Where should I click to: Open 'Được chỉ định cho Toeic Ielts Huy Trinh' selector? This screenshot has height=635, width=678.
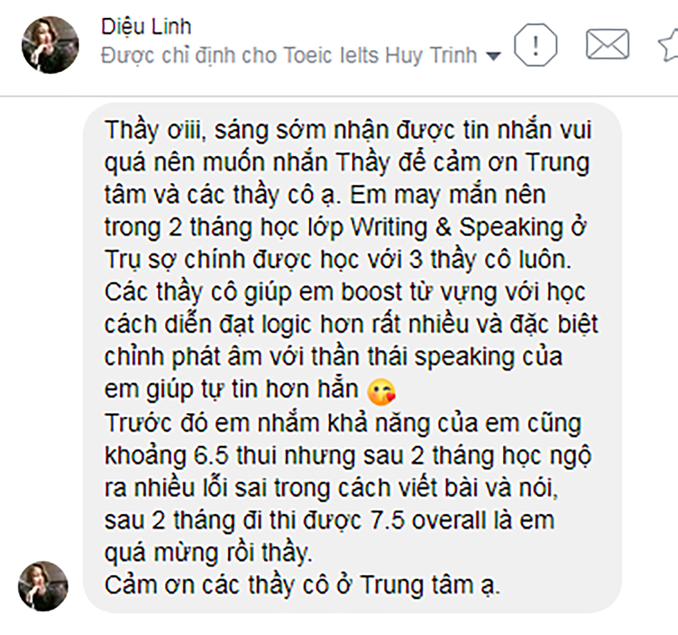click(301, 55)
